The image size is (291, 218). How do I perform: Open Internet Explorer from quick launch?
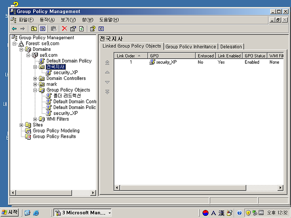click(x=36, y=213)
